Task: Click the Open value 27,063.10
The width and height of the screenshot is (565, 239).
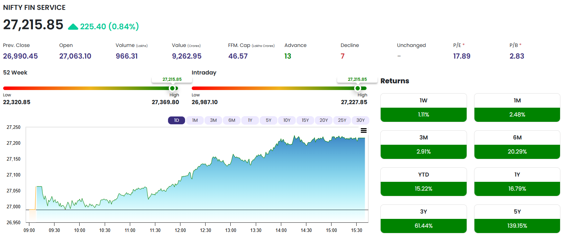Action: click(75, 56)
